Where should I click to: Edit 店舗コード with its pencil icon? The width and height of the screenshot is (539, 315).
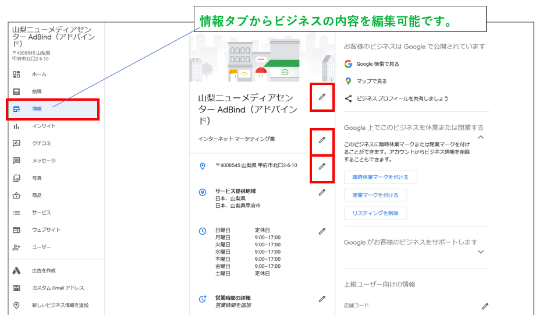(x=485, y=306)
